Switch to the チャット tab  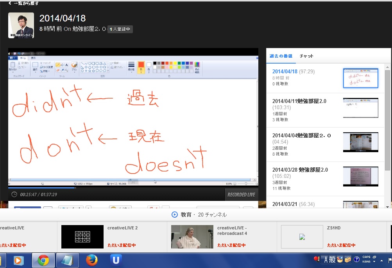(x=306, y=56)
